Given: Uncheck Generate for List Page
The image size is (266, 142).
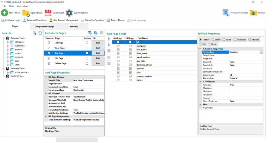Looking at the screenshot, I should pyautogui.click(x=49, y=43).
